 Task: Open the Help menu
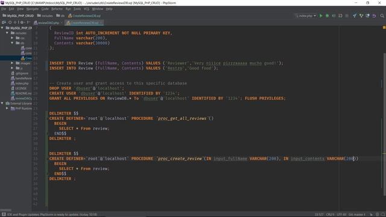coord(109,9)
